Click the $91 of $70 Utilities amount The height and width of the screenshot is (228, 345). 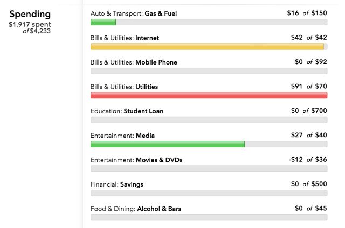tap(308, 87)
